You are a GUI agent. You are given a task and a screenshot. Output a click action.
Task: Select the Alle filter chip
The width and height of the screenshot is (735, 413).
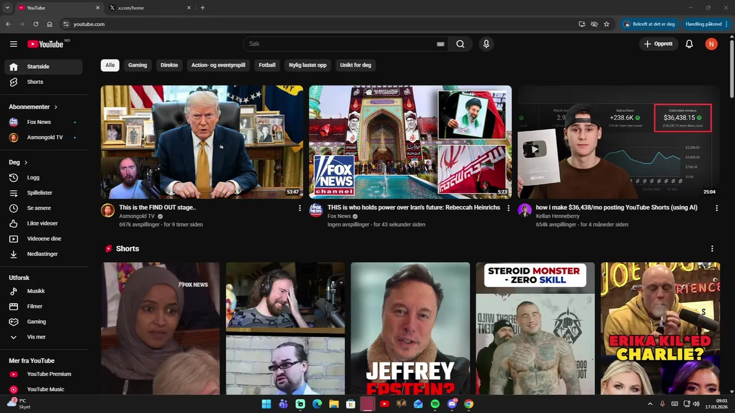point(110,65)
